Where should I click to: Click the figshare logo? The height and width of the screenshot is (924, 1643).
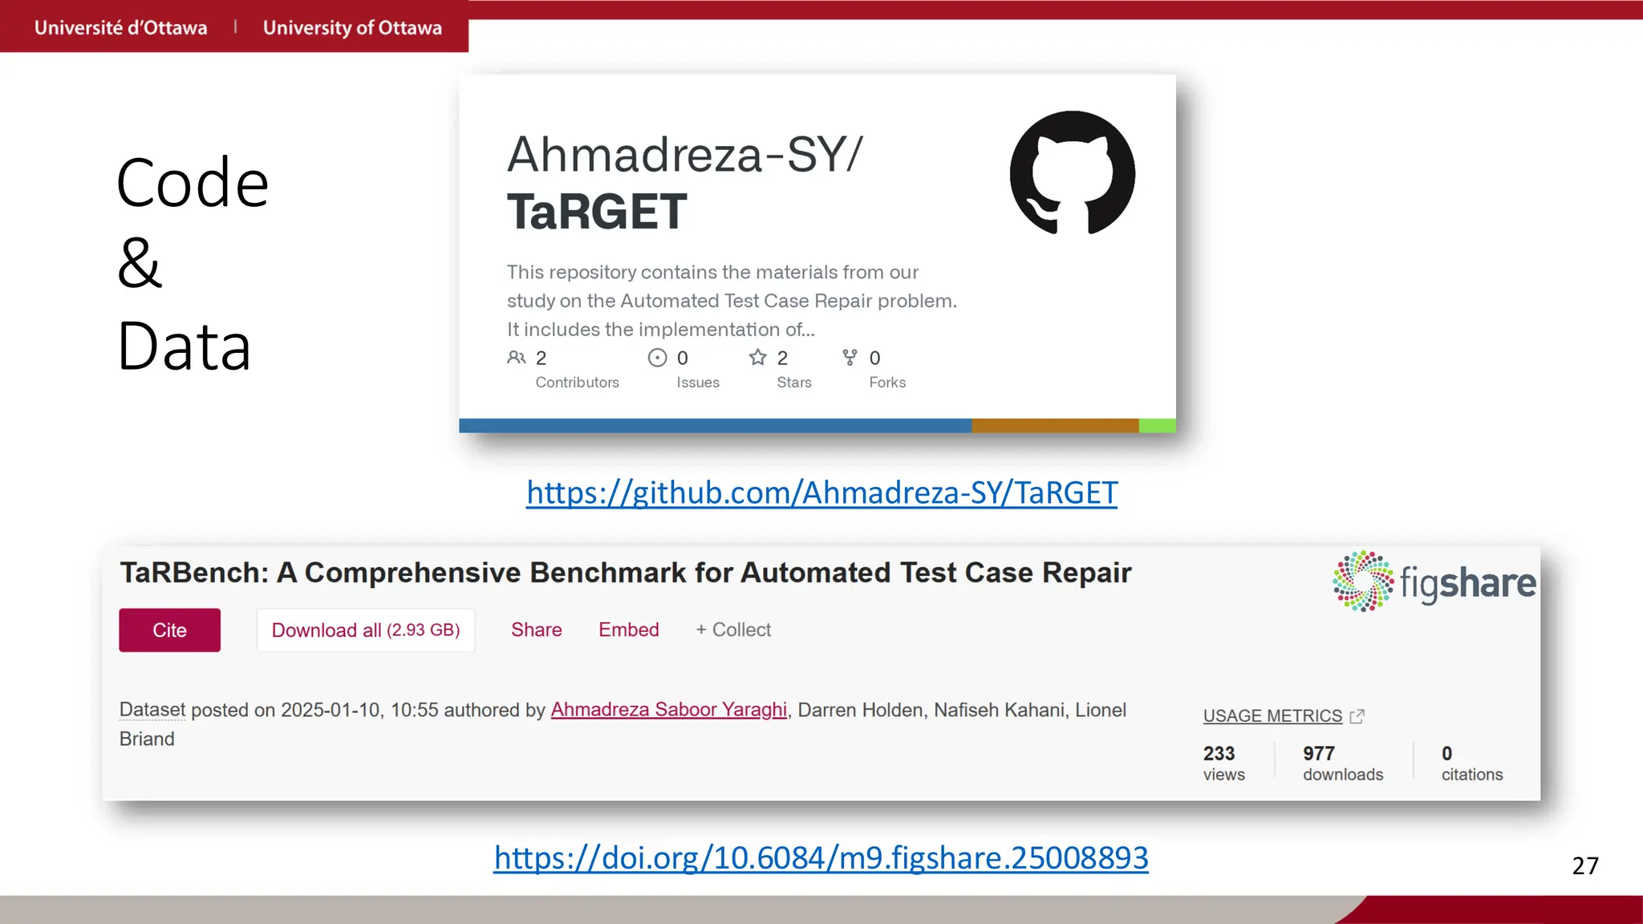(x=1434, y=582)
